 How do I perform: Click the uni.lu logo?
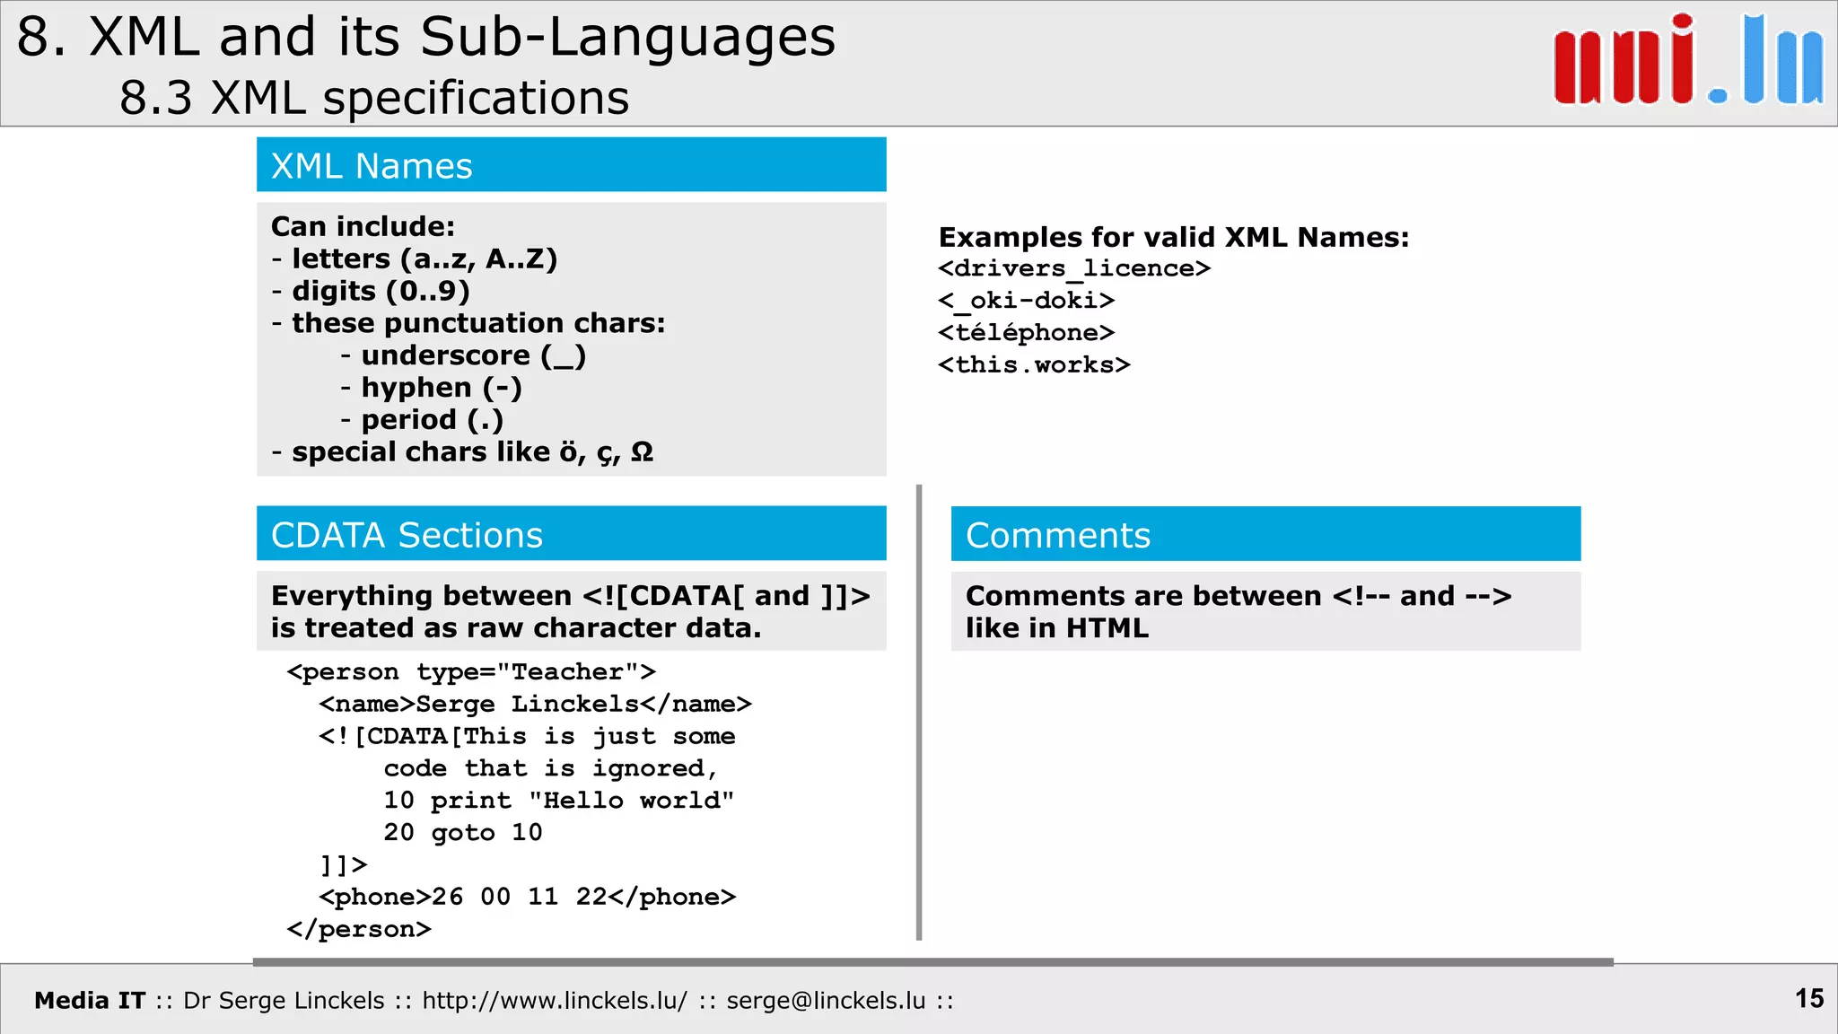tap(1689, 59)
